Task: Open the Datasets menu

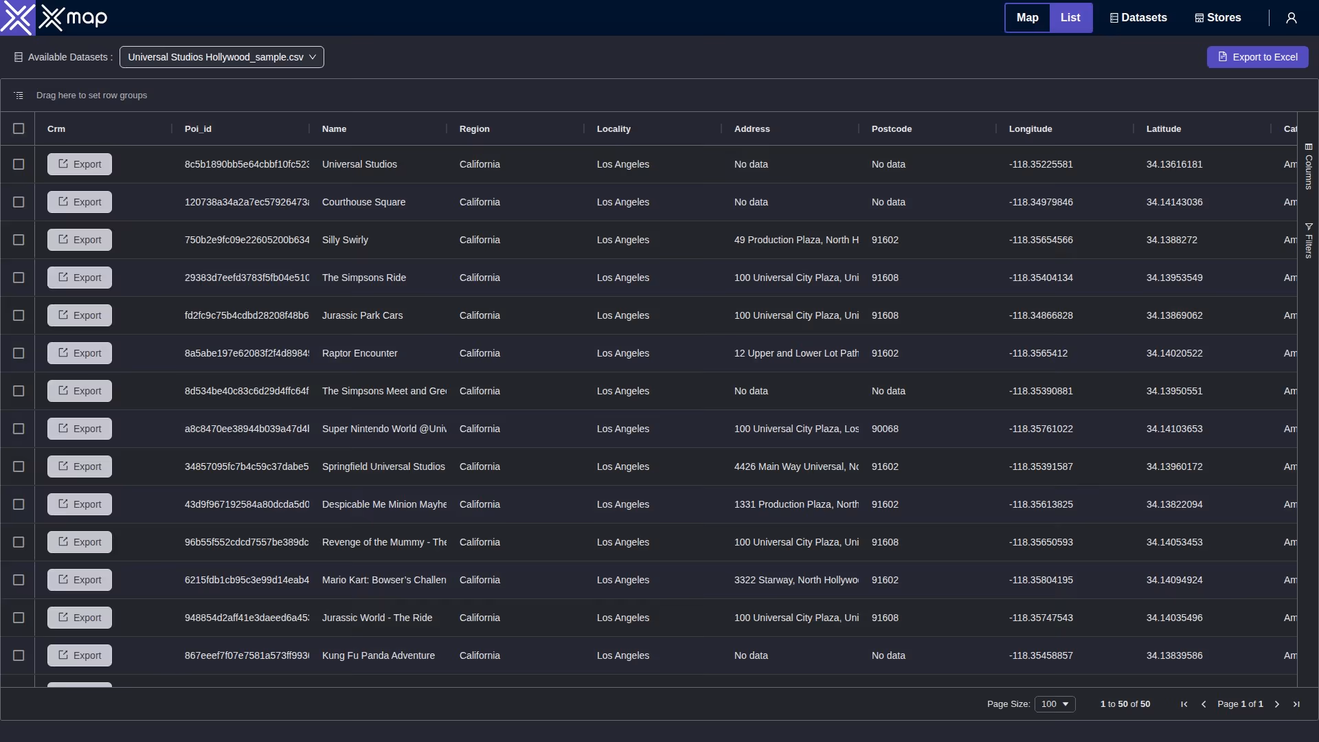Action: pyautogui.click(x=1138, y=18)
